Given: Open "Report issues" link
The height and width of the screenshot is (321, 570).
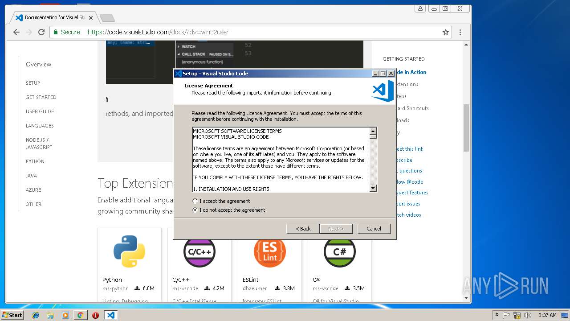Looking at the screenshot, I should [x=408, y=204].
